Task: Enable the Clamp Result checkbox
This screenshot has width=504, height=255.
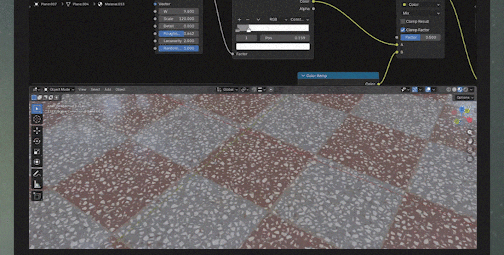Action: click(x=403, y=21)
